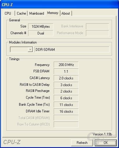This screenshot has width=119, height=148.
Task: Click the Bank Cycle Time (Trc) label
Action: pyautogui.click(x=34, y=105)
